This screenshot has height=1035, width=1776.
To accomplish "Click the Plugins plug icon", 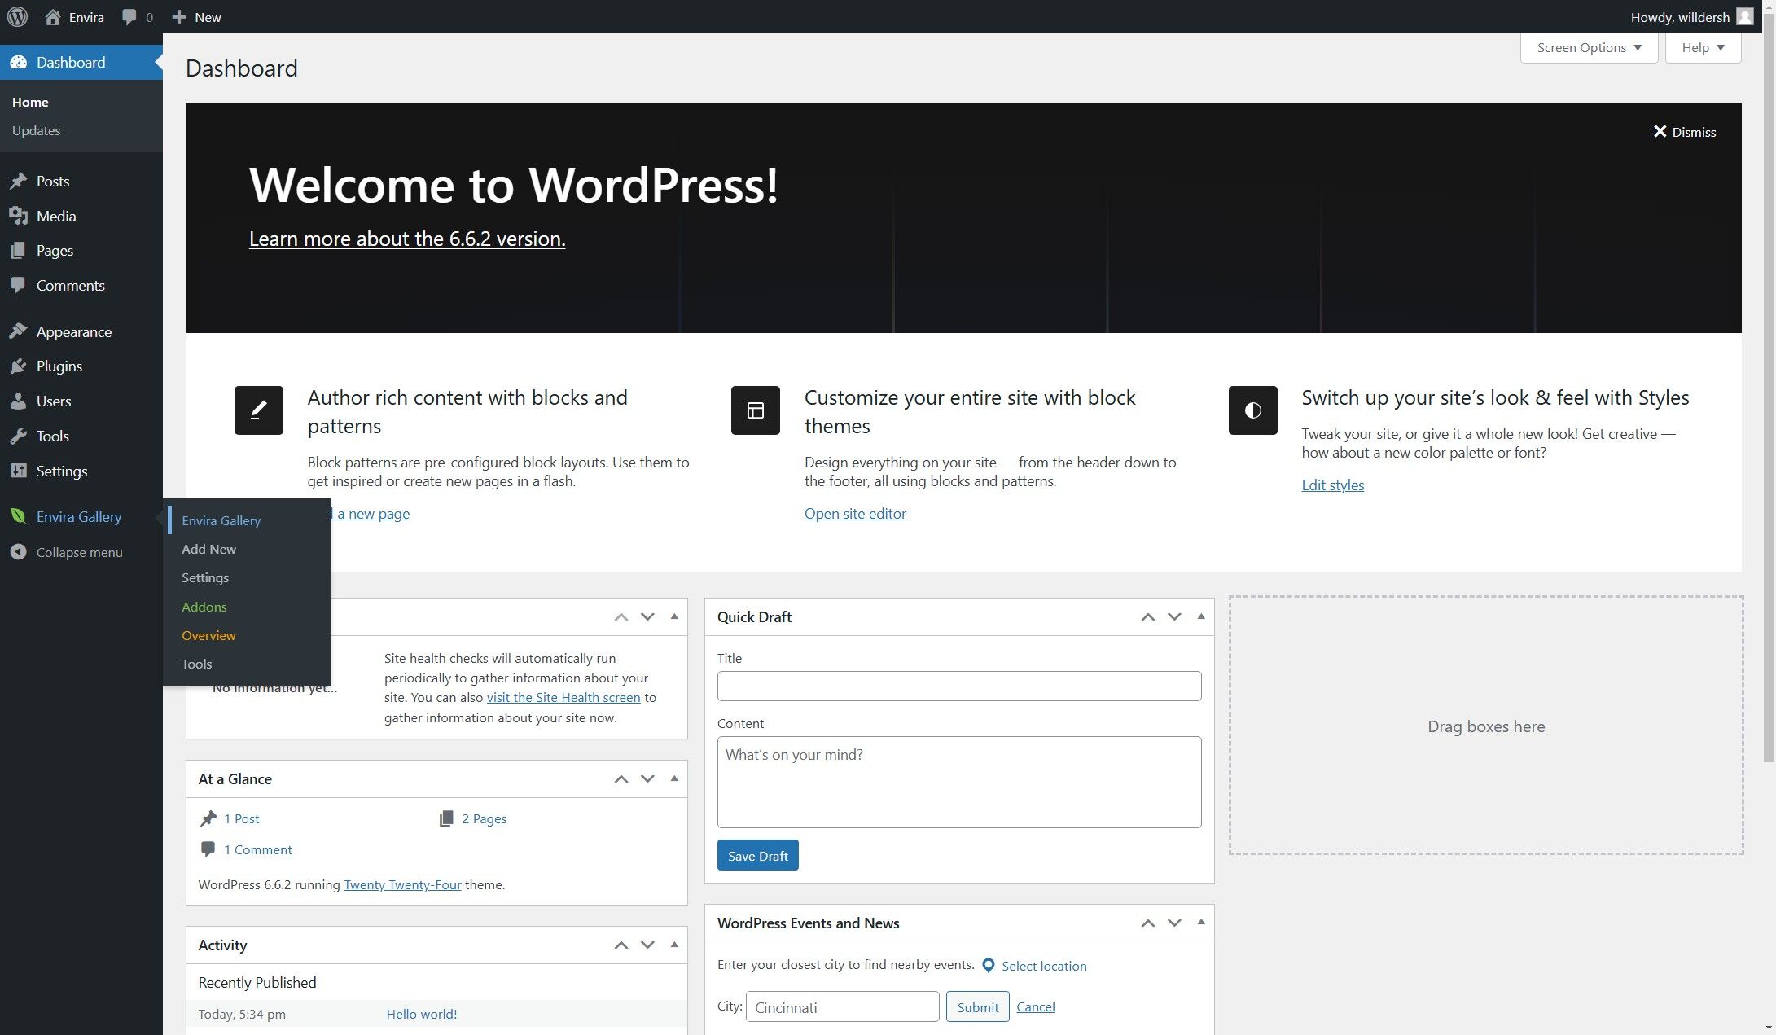I will (18, 366).
